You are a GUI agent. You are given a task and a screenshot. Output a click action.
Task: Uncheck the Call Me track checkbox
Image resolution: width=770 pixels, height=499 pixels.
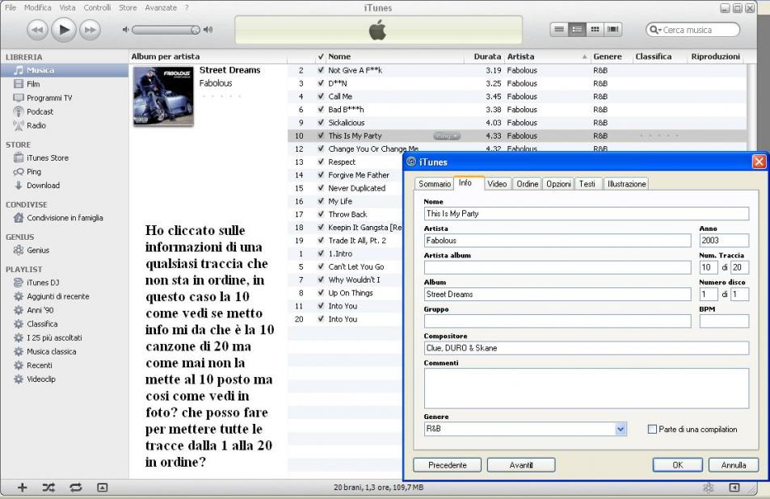tap(321, 96)
